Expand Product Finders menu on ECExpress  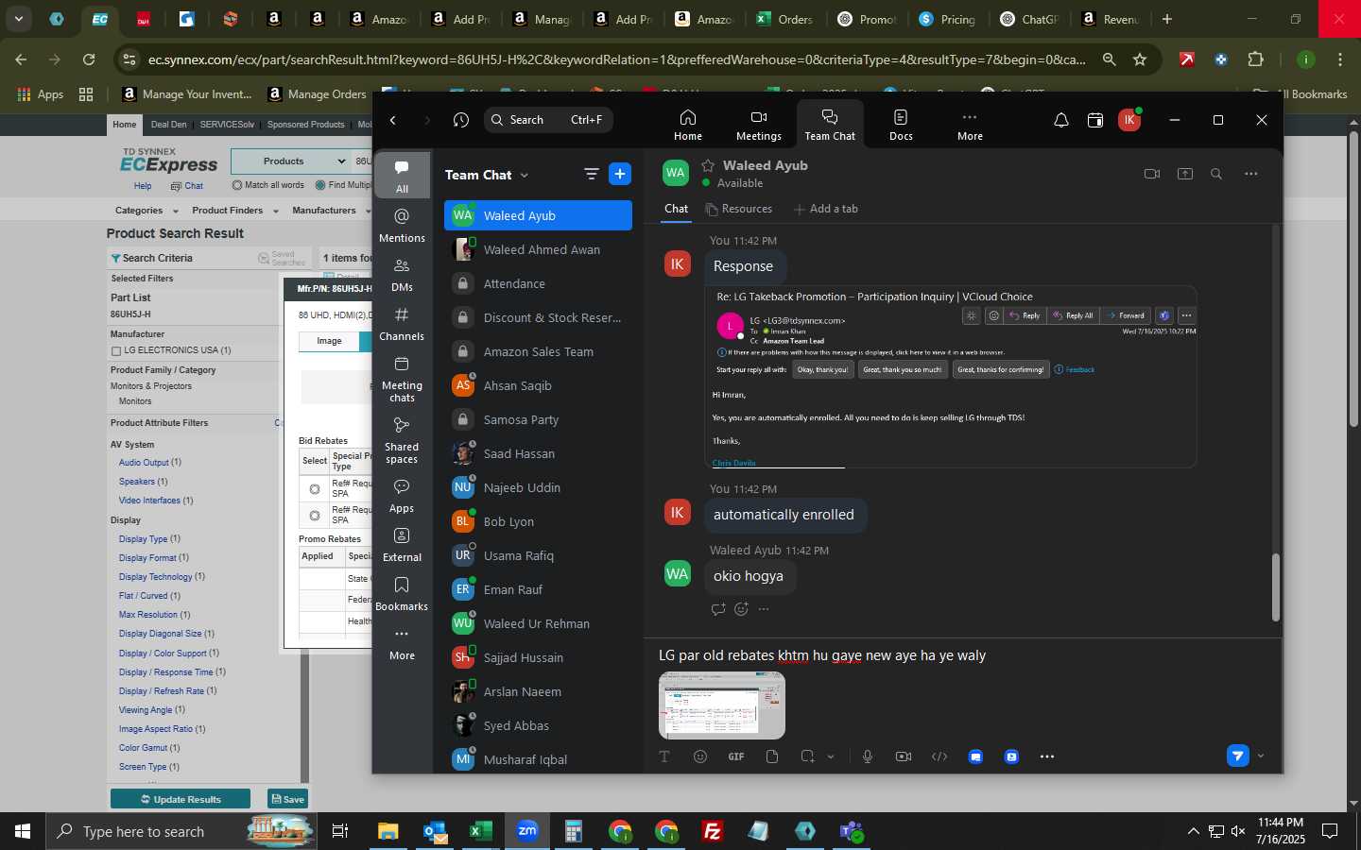pos(235,211)
